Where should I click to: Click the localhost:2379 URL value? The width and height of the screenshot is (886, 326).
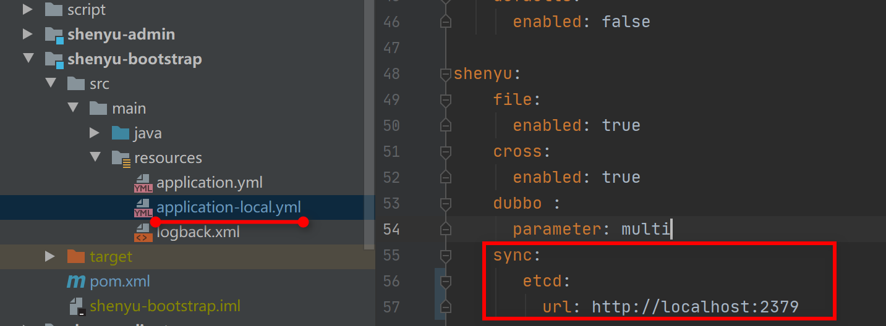695,306
